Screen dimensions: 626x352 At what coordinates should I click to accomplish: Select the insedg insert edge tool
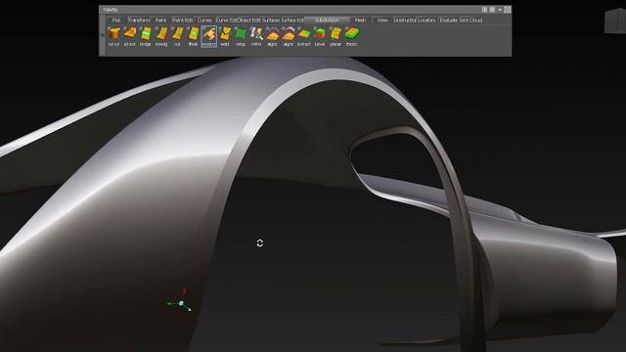click(x=161, y=36)
